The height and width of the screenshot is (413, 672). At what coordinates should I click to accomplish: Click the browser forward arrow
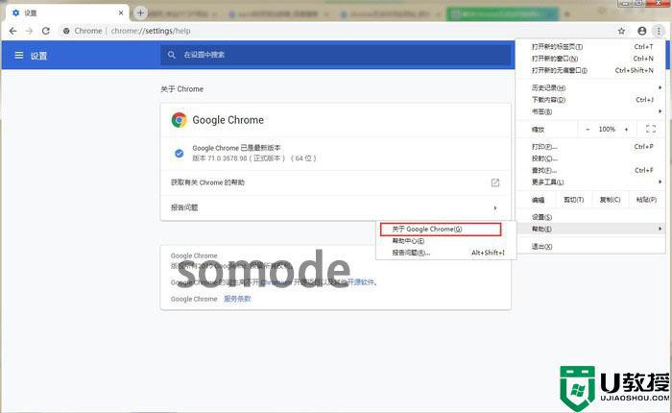[29, 31]
